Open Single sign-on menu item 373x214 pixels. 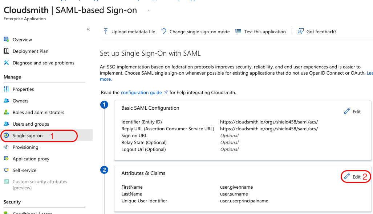tap(28, 136)
